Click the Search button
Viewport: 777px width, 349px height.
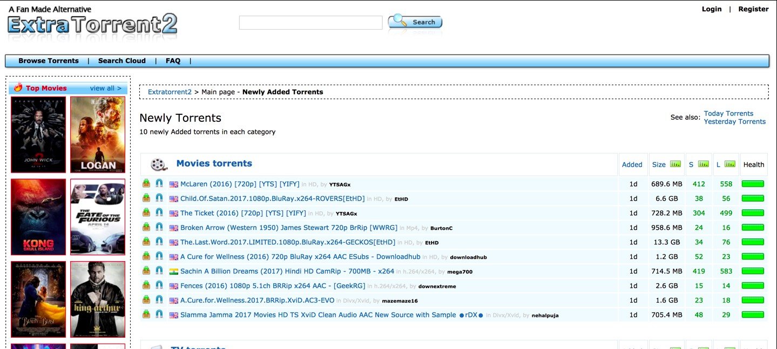coord(415,22)
